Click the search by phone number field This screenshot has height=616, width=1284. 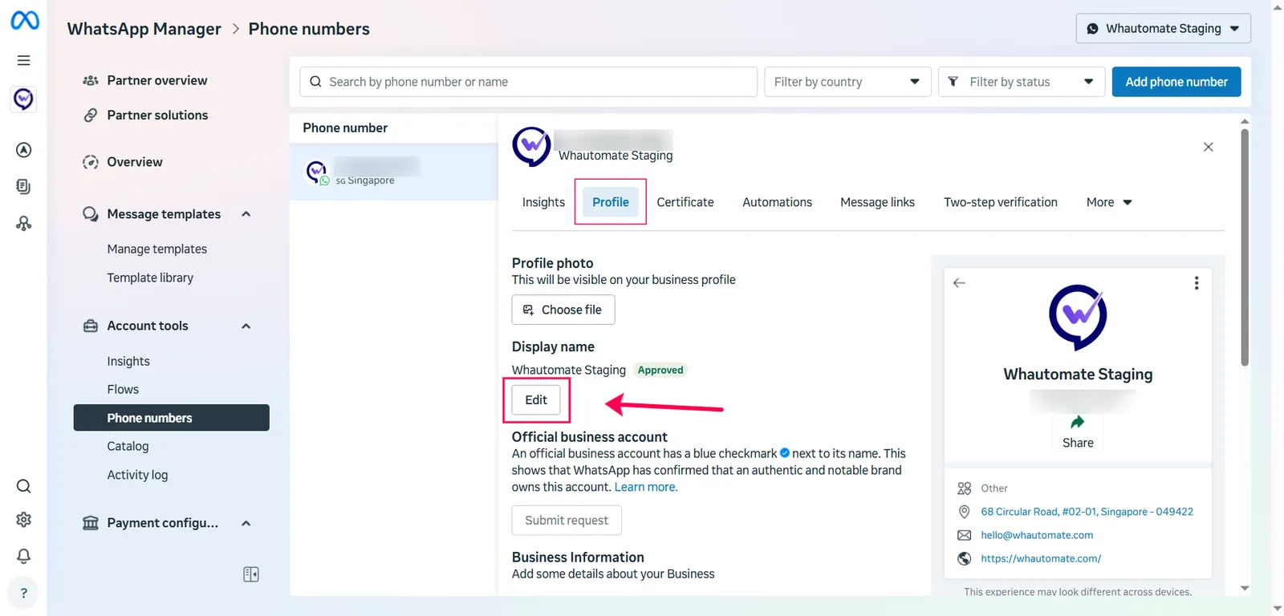click(528, 82)
